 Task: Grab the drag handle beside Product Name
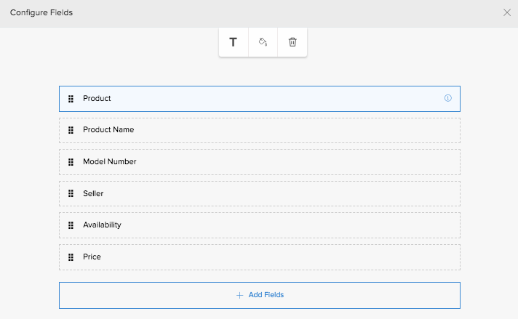click(71, 130)
